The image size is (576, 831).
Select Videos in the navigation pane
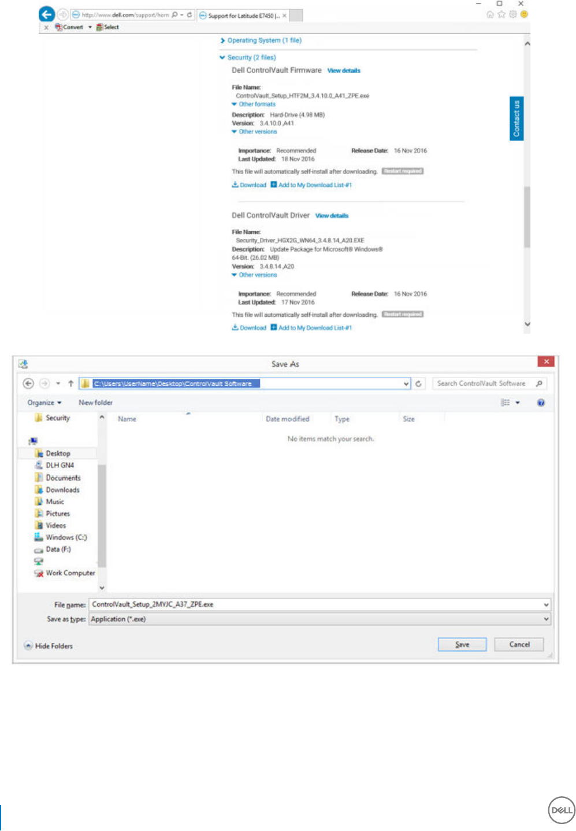click(x=50, y=526)
